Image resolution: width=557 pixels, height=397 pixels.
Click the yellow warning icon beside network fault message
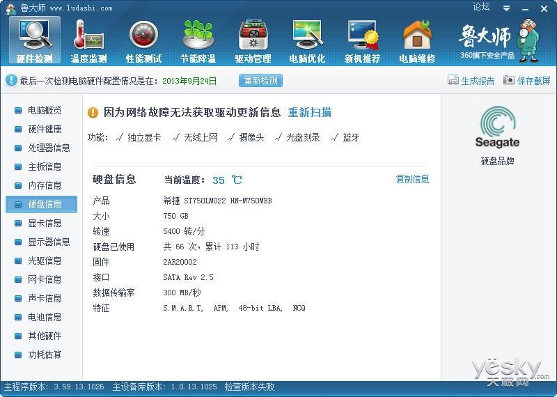pyautogui.click(x=93, y=113)
